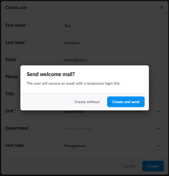Click the Create user dialog title

coord(16,8)
